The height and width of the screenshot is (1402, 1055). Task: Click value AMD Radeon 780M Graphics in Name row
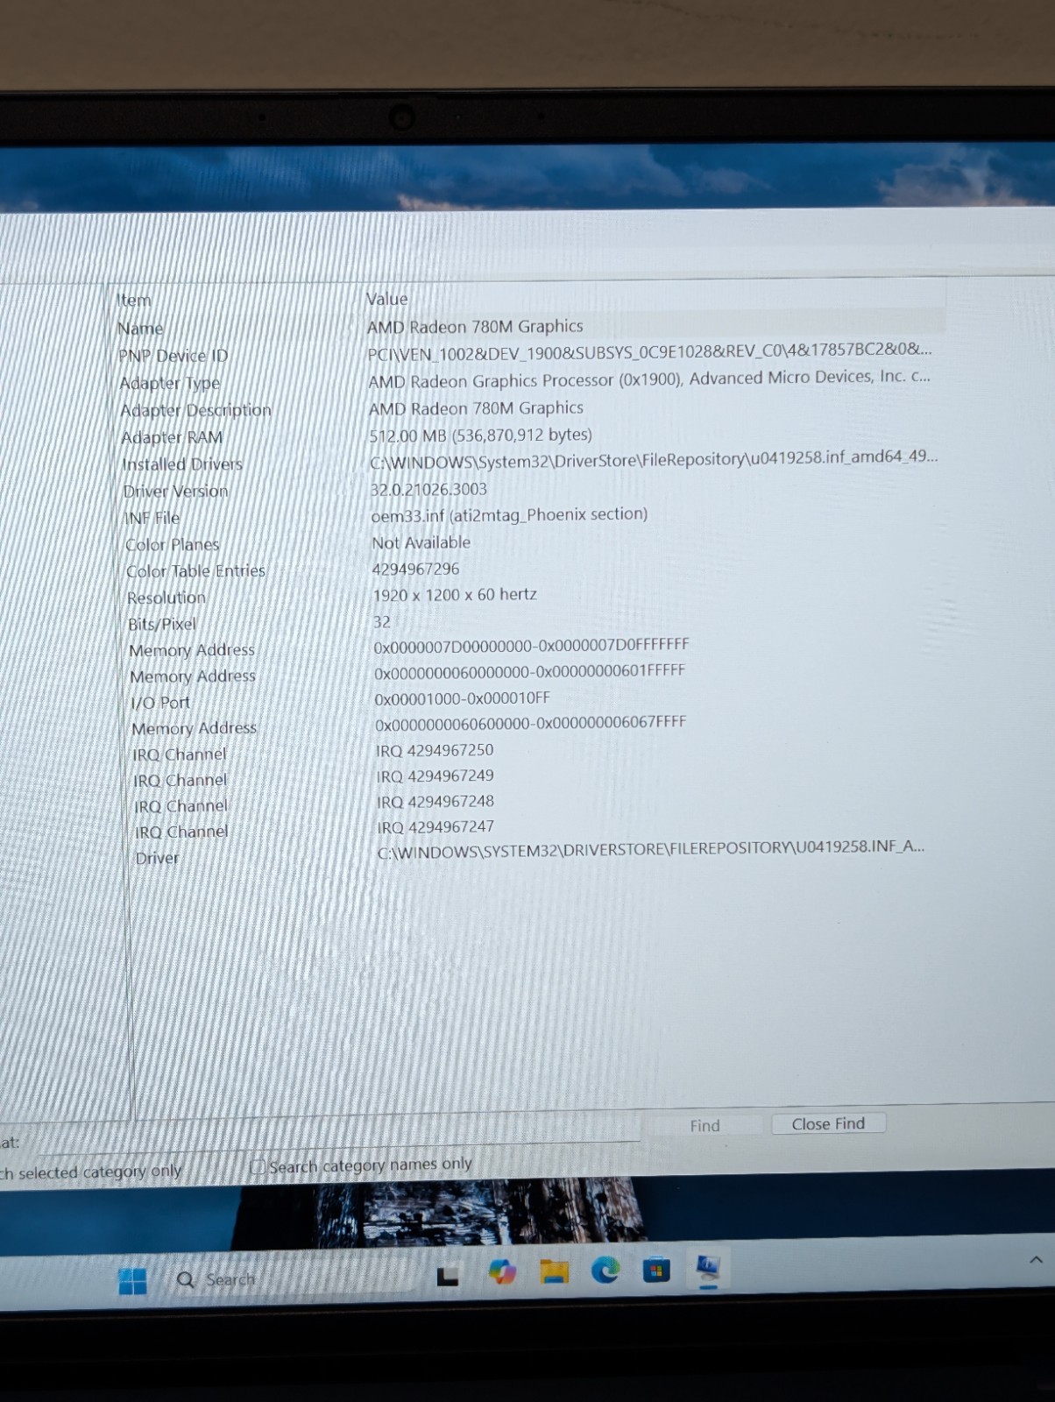475,326
